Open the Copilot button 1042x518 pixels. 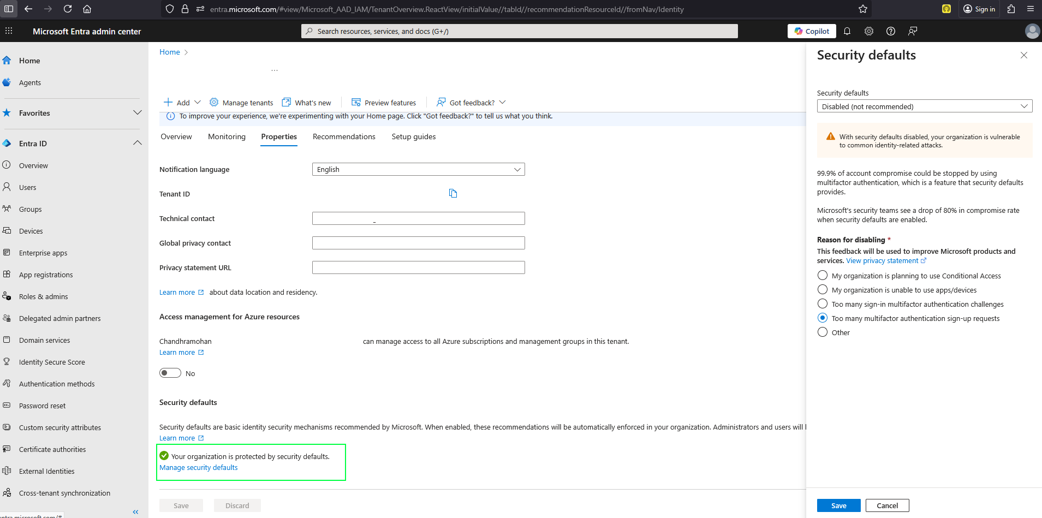coord(812,31)
